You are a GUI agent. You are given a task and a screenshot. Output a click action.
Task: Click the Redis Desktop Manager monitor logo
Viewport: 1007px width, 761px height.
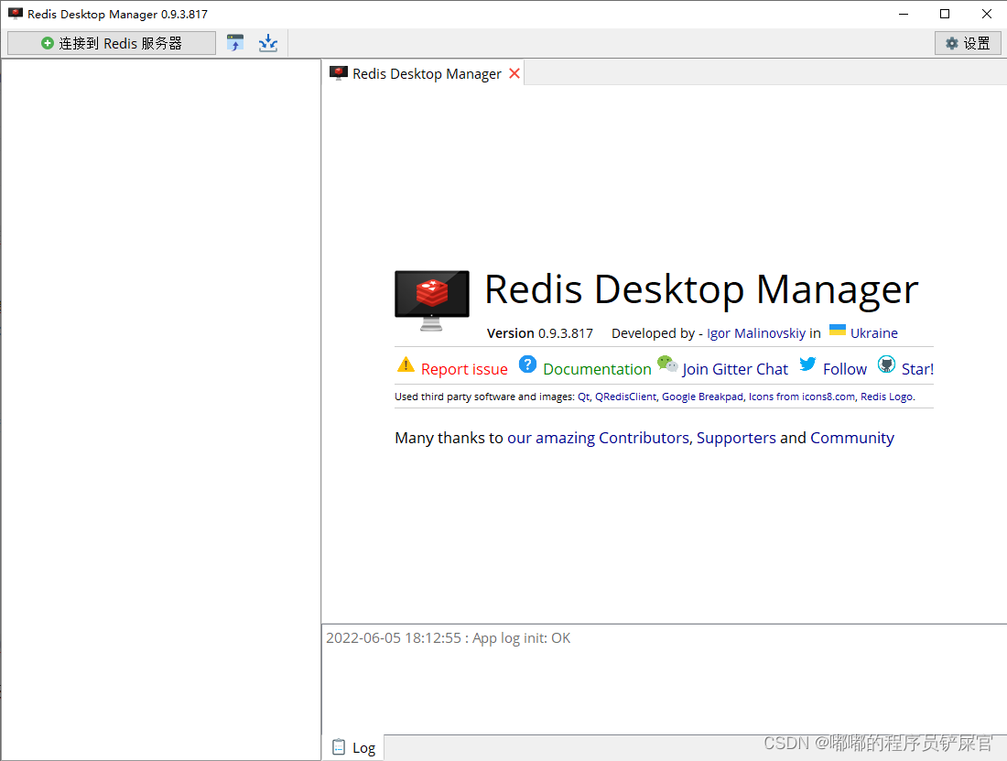coord(431,299)
